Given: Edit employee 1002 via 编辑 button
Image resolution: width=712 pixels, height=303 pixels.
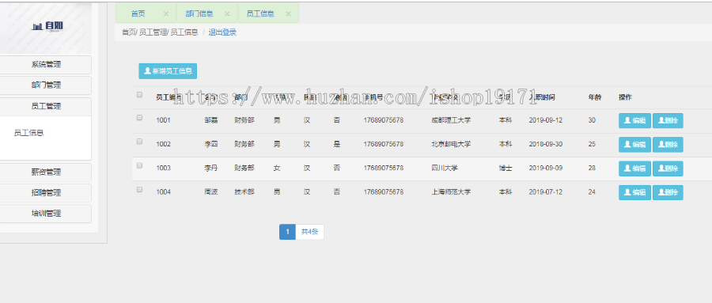Looking at the screenshot, I should click(634, 145).
